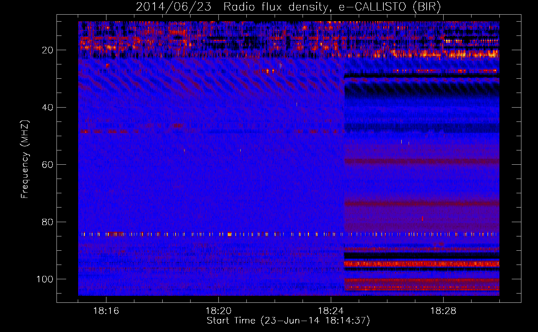Click the 100 MHz frequency tick label

point(45,279)
